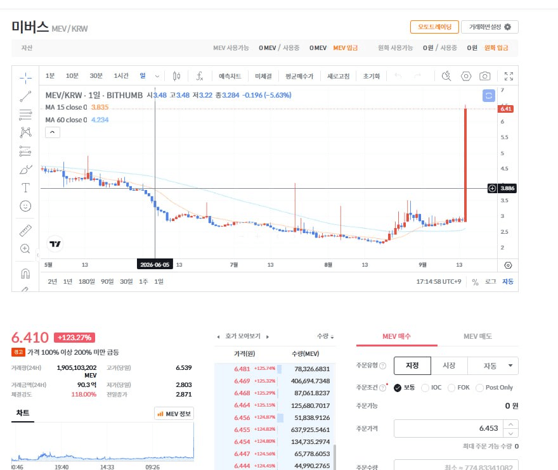The width and height of the screenshot is (558, 470).
Task: Select the ruler measure tool
Action: click(25, 231)
